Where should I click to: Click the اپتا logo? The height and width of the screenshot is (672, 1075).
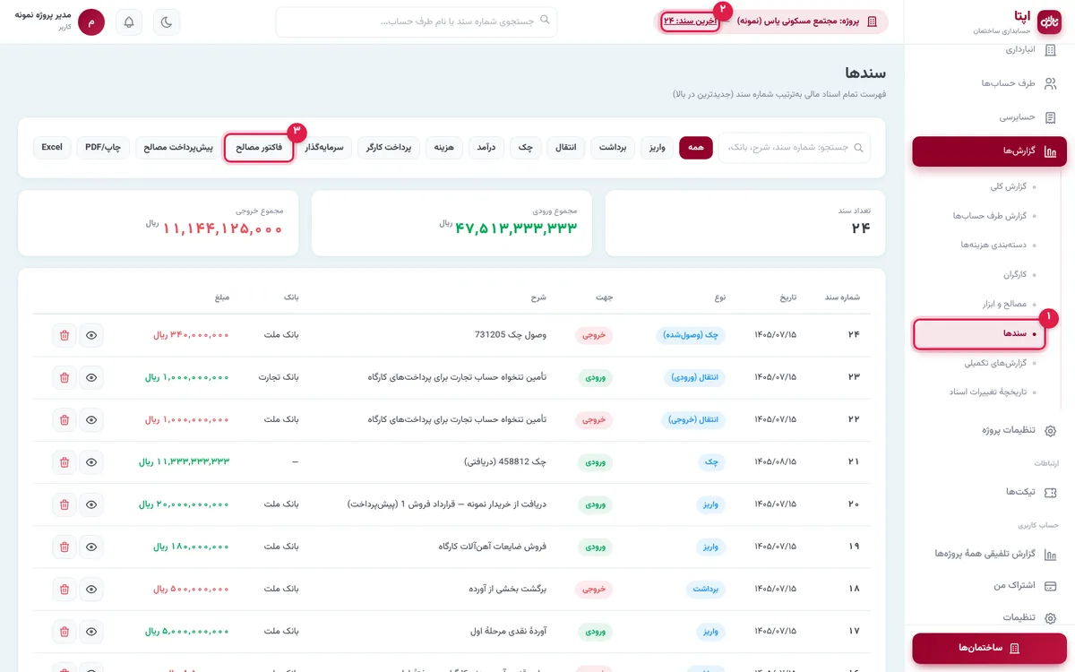[1049, 22]
